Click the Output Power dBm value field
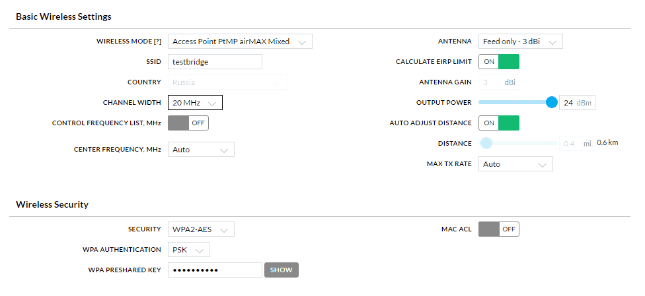Screen dimensions: 645x296 pos(577,103)
